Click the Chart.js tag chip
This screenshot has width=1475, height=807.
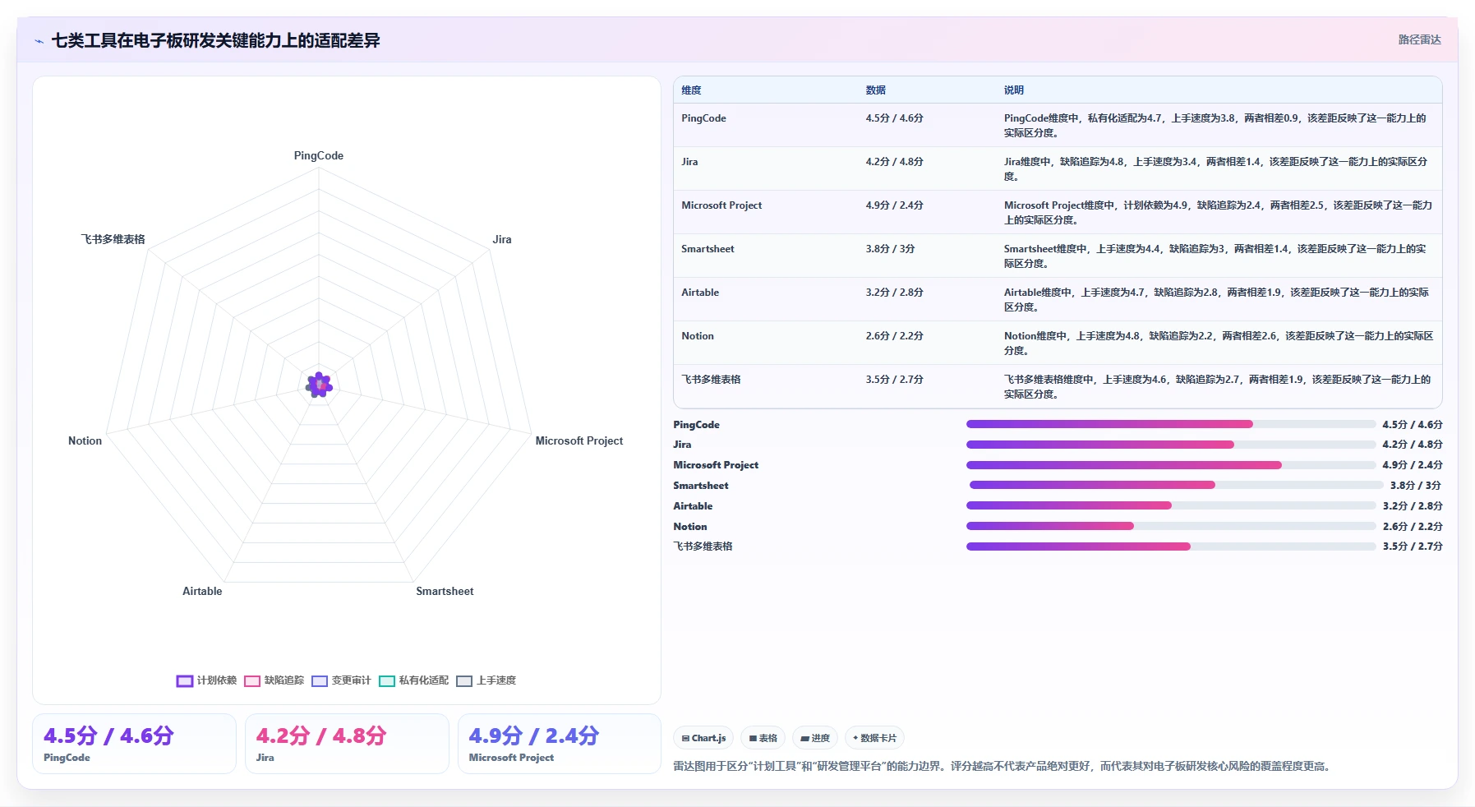pyautogui.click(x=703, y=738)
